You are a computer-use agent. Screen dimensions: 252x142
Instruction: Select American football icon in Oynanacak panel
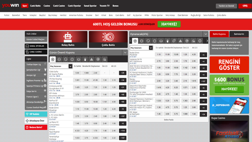tap(174, 41)
